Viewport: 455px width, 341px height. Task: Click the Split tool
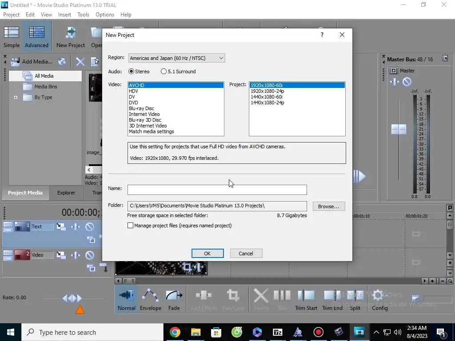tap(355, 300)
